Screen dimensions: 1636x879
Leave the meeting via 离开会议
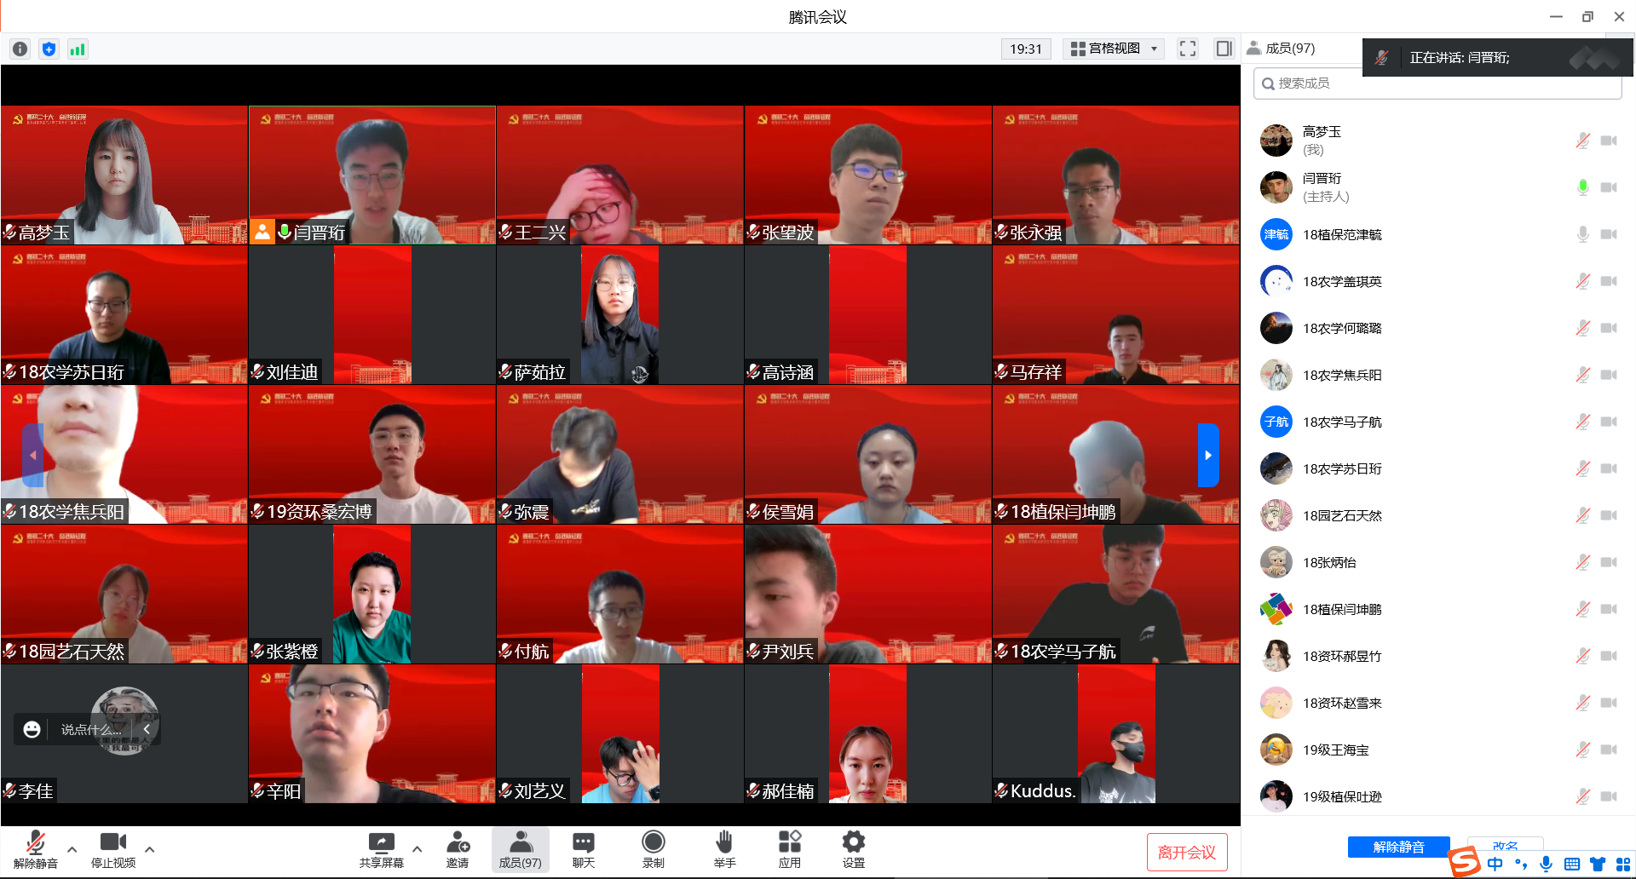click(x=1186, y=852)
